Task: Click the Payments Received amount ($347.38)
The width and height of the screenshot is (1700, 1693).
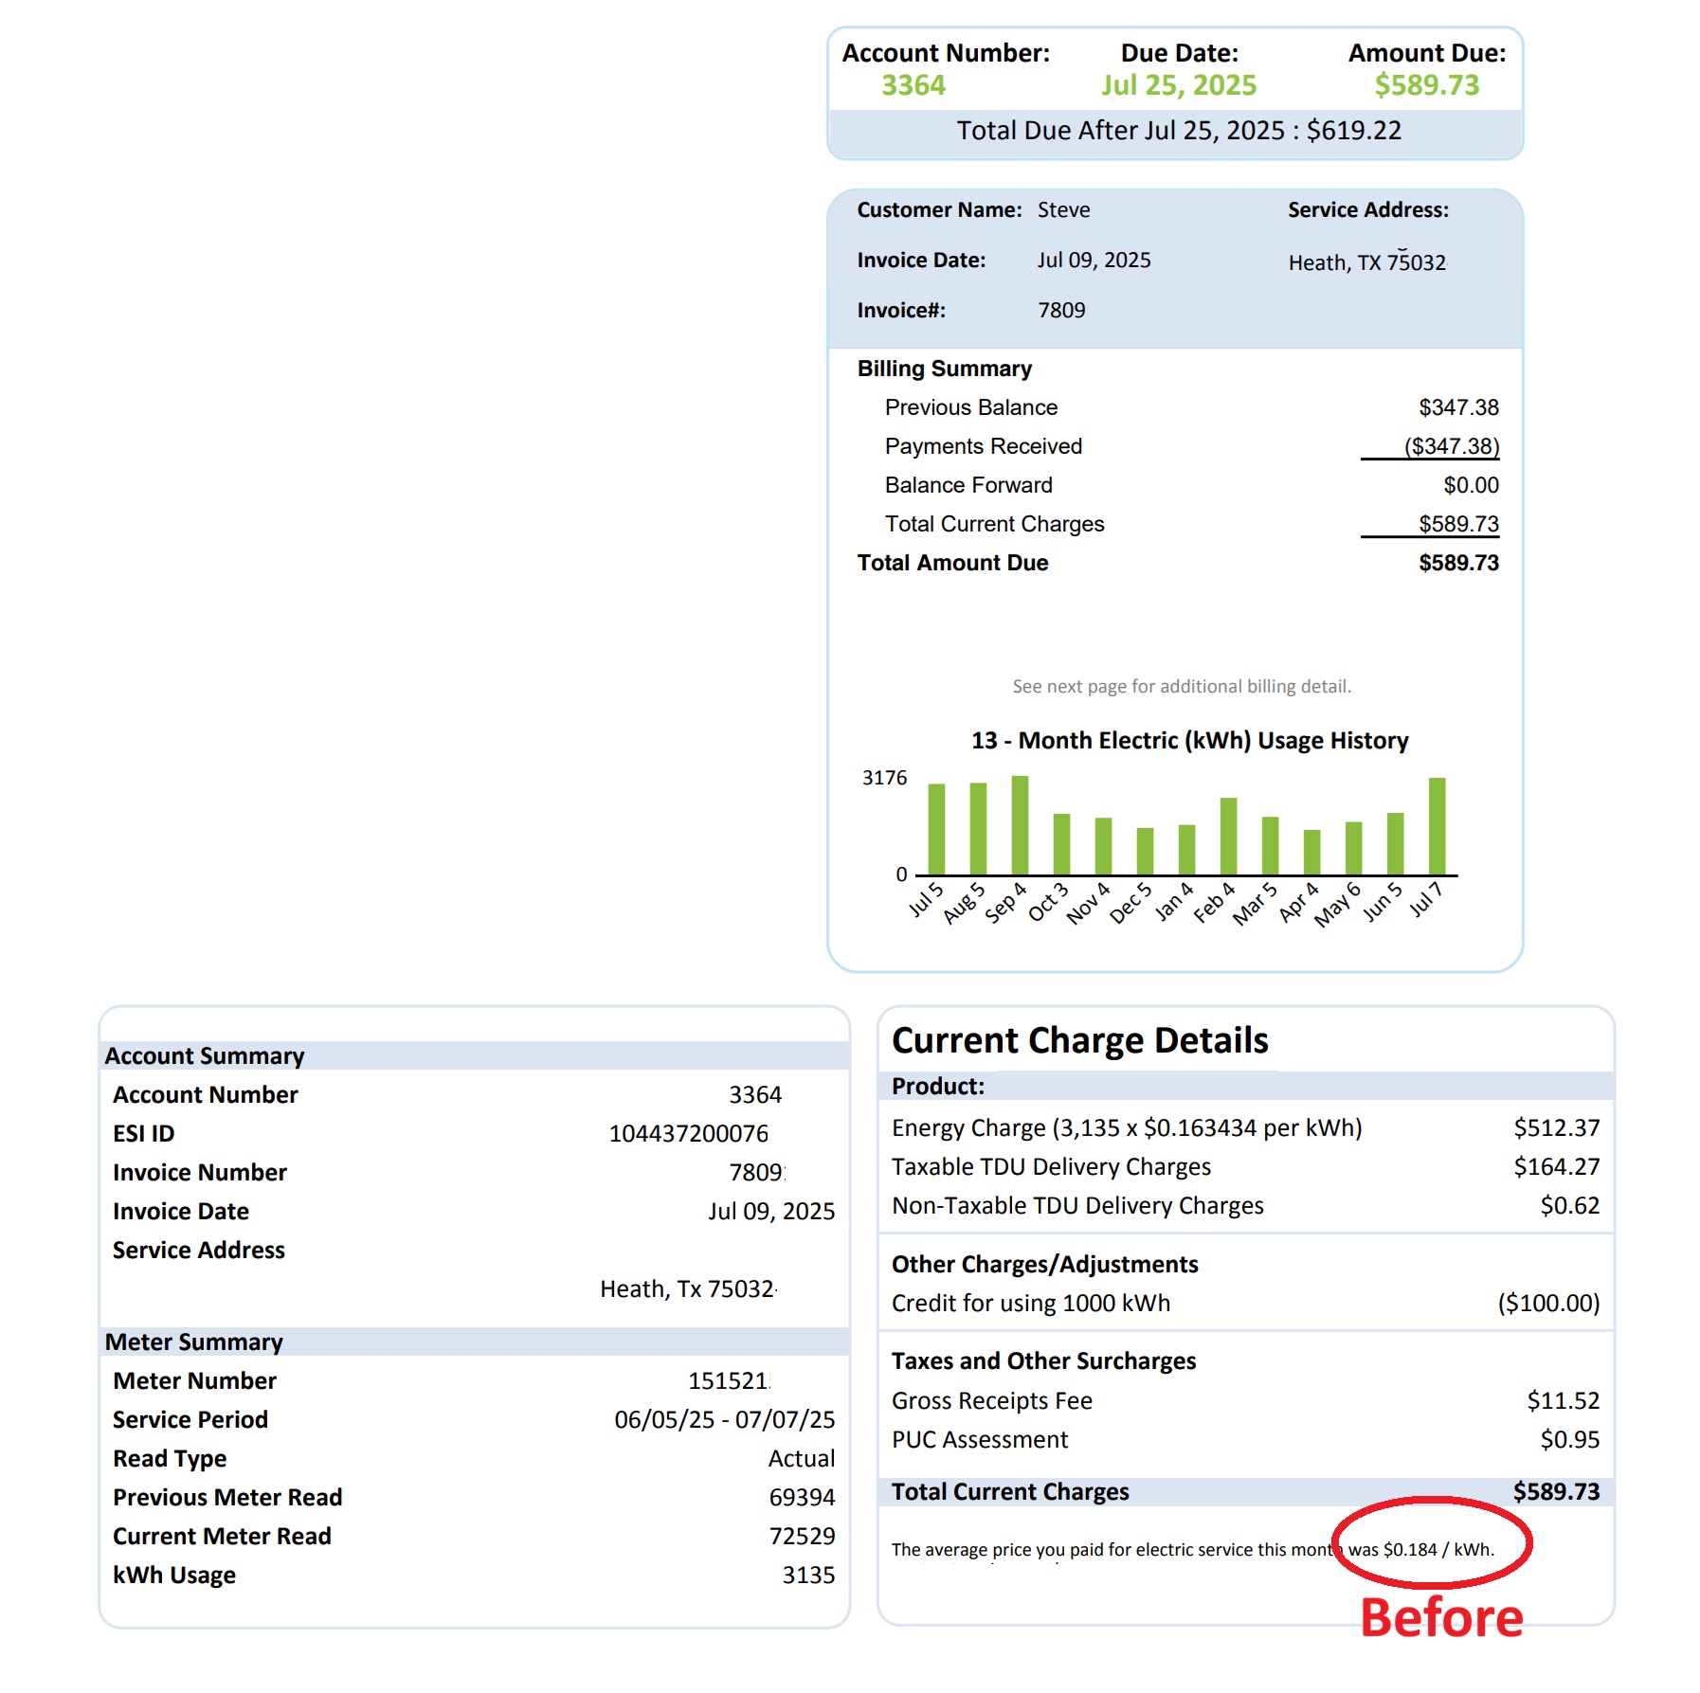Action: (1451, 446)
